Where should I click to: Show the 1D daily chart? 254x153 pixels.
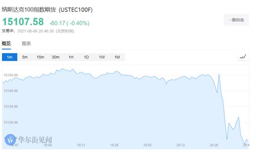[x=86, y=57]
